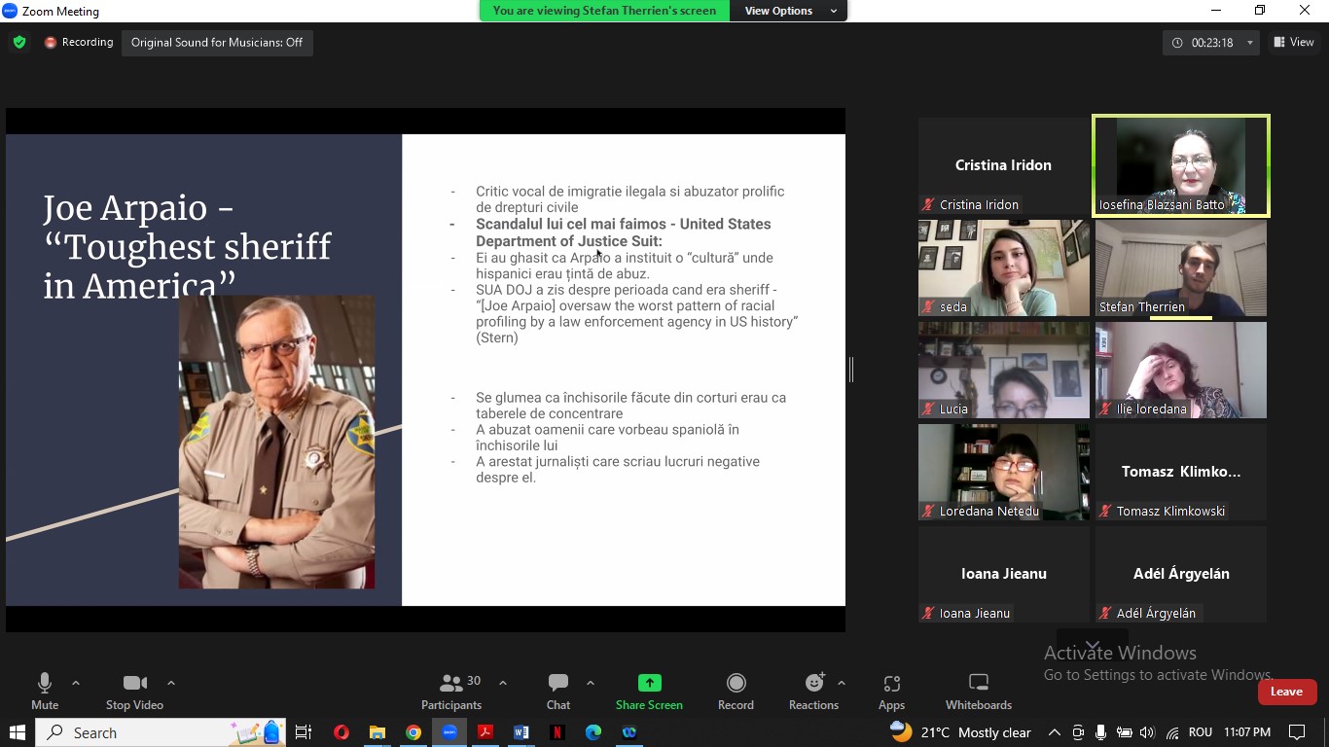Click the green Share Screen button

(x=649, y=692)
